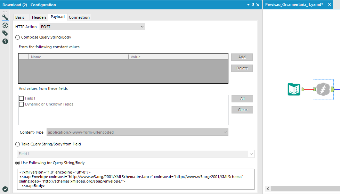Viewport: 340px width, 194px height.
Task: Click the canvas scroll left arrow
Action: pyautogui.click(x=268, y=188)
